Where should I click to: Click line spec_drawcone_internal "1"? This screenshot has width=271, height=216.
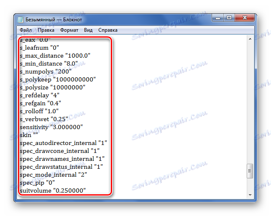coord(60,151)
